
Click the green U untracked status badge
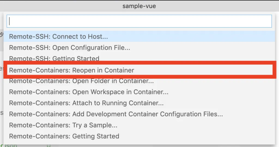tap(48, 145)
